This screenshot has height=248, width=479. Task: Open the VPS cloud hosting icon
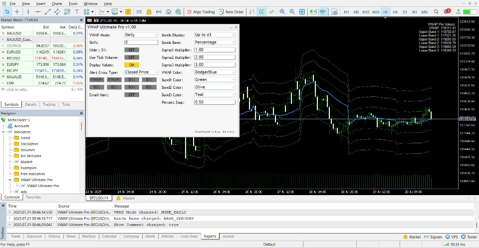coord(168,11)
